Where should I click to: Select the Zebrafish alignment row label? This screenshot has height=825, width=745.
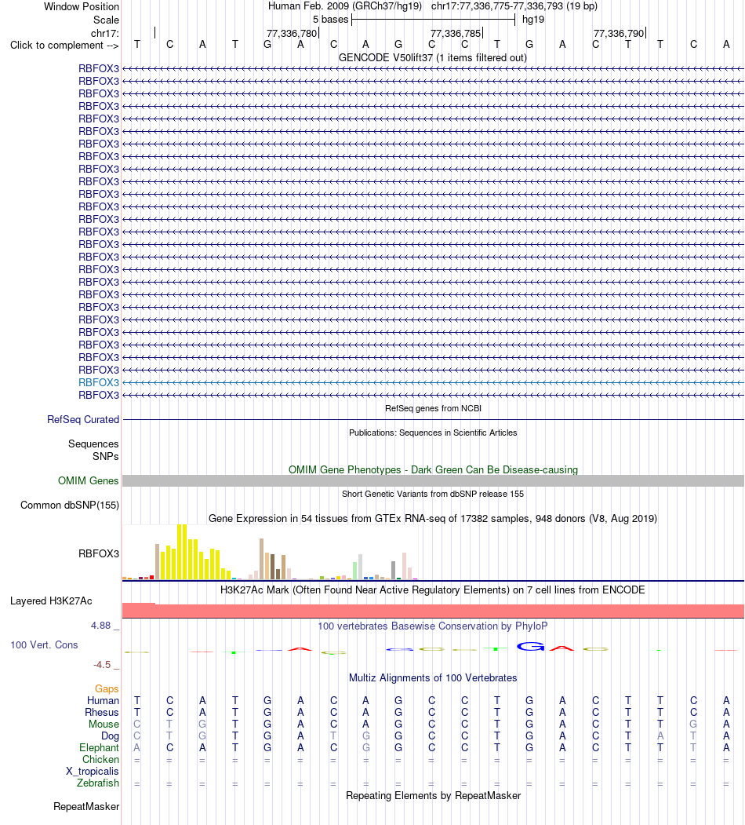point(98,783)
